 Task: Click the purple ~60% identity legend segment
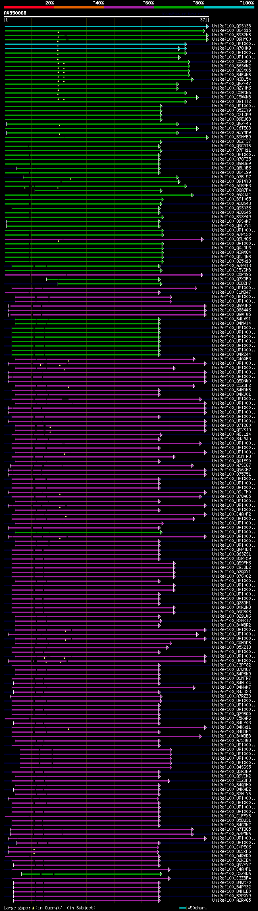tap(129, 7)
